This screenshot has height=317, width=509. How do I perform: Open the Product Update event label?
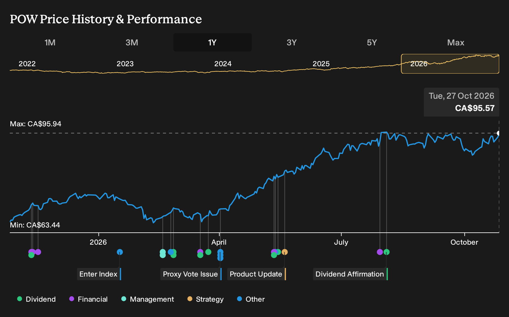[x=256, y=274]
